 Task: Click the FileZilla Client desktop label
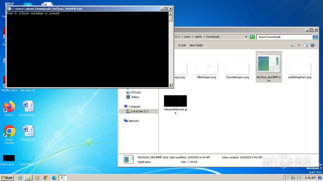(9, 90)
